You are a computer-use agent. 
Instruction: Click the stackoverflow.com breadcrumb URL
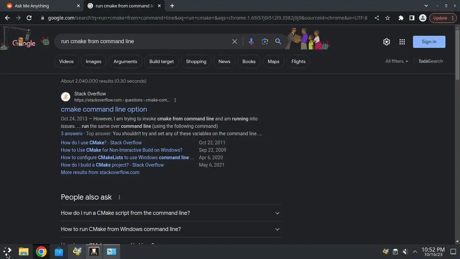point(122,100)
